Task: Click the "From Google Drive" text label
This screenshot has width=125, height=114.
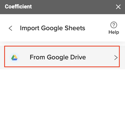Action: (58, 57)
